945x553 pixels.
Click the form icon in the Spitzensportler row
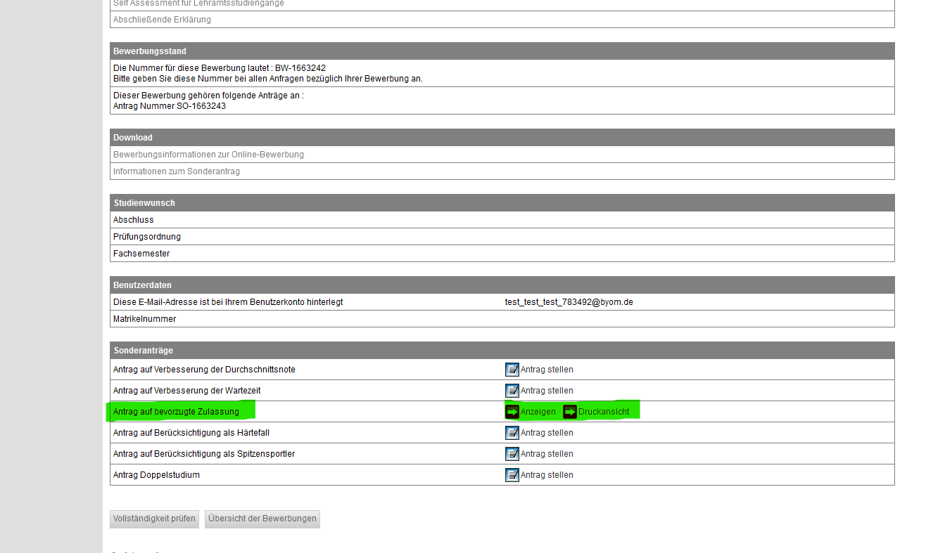[512, 454]
